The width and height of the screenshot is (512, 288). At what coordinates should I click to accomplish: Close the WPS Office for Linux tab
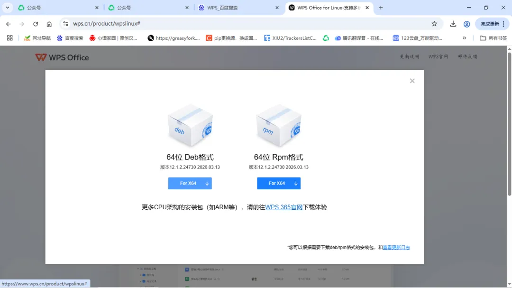point(367,8)
